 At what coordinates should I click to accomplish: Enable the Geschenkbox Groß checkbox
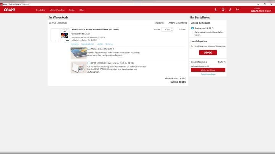tap(89, 63)
